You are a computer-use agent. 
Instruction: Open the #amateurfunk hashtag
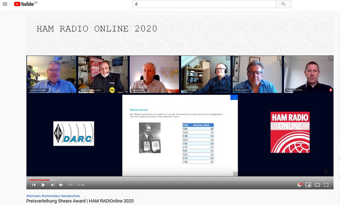click(x=71, y=196)
